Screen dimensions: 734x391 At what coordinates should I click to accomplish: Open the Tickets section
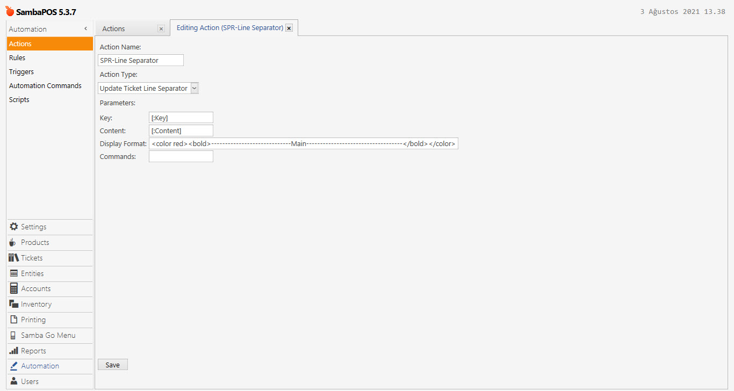[x=49, y=258]
